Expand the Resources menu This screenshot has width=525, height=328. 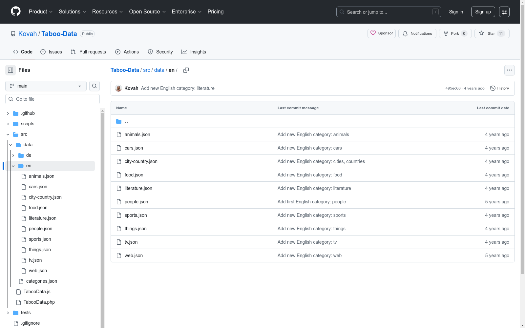coord(108,12)
